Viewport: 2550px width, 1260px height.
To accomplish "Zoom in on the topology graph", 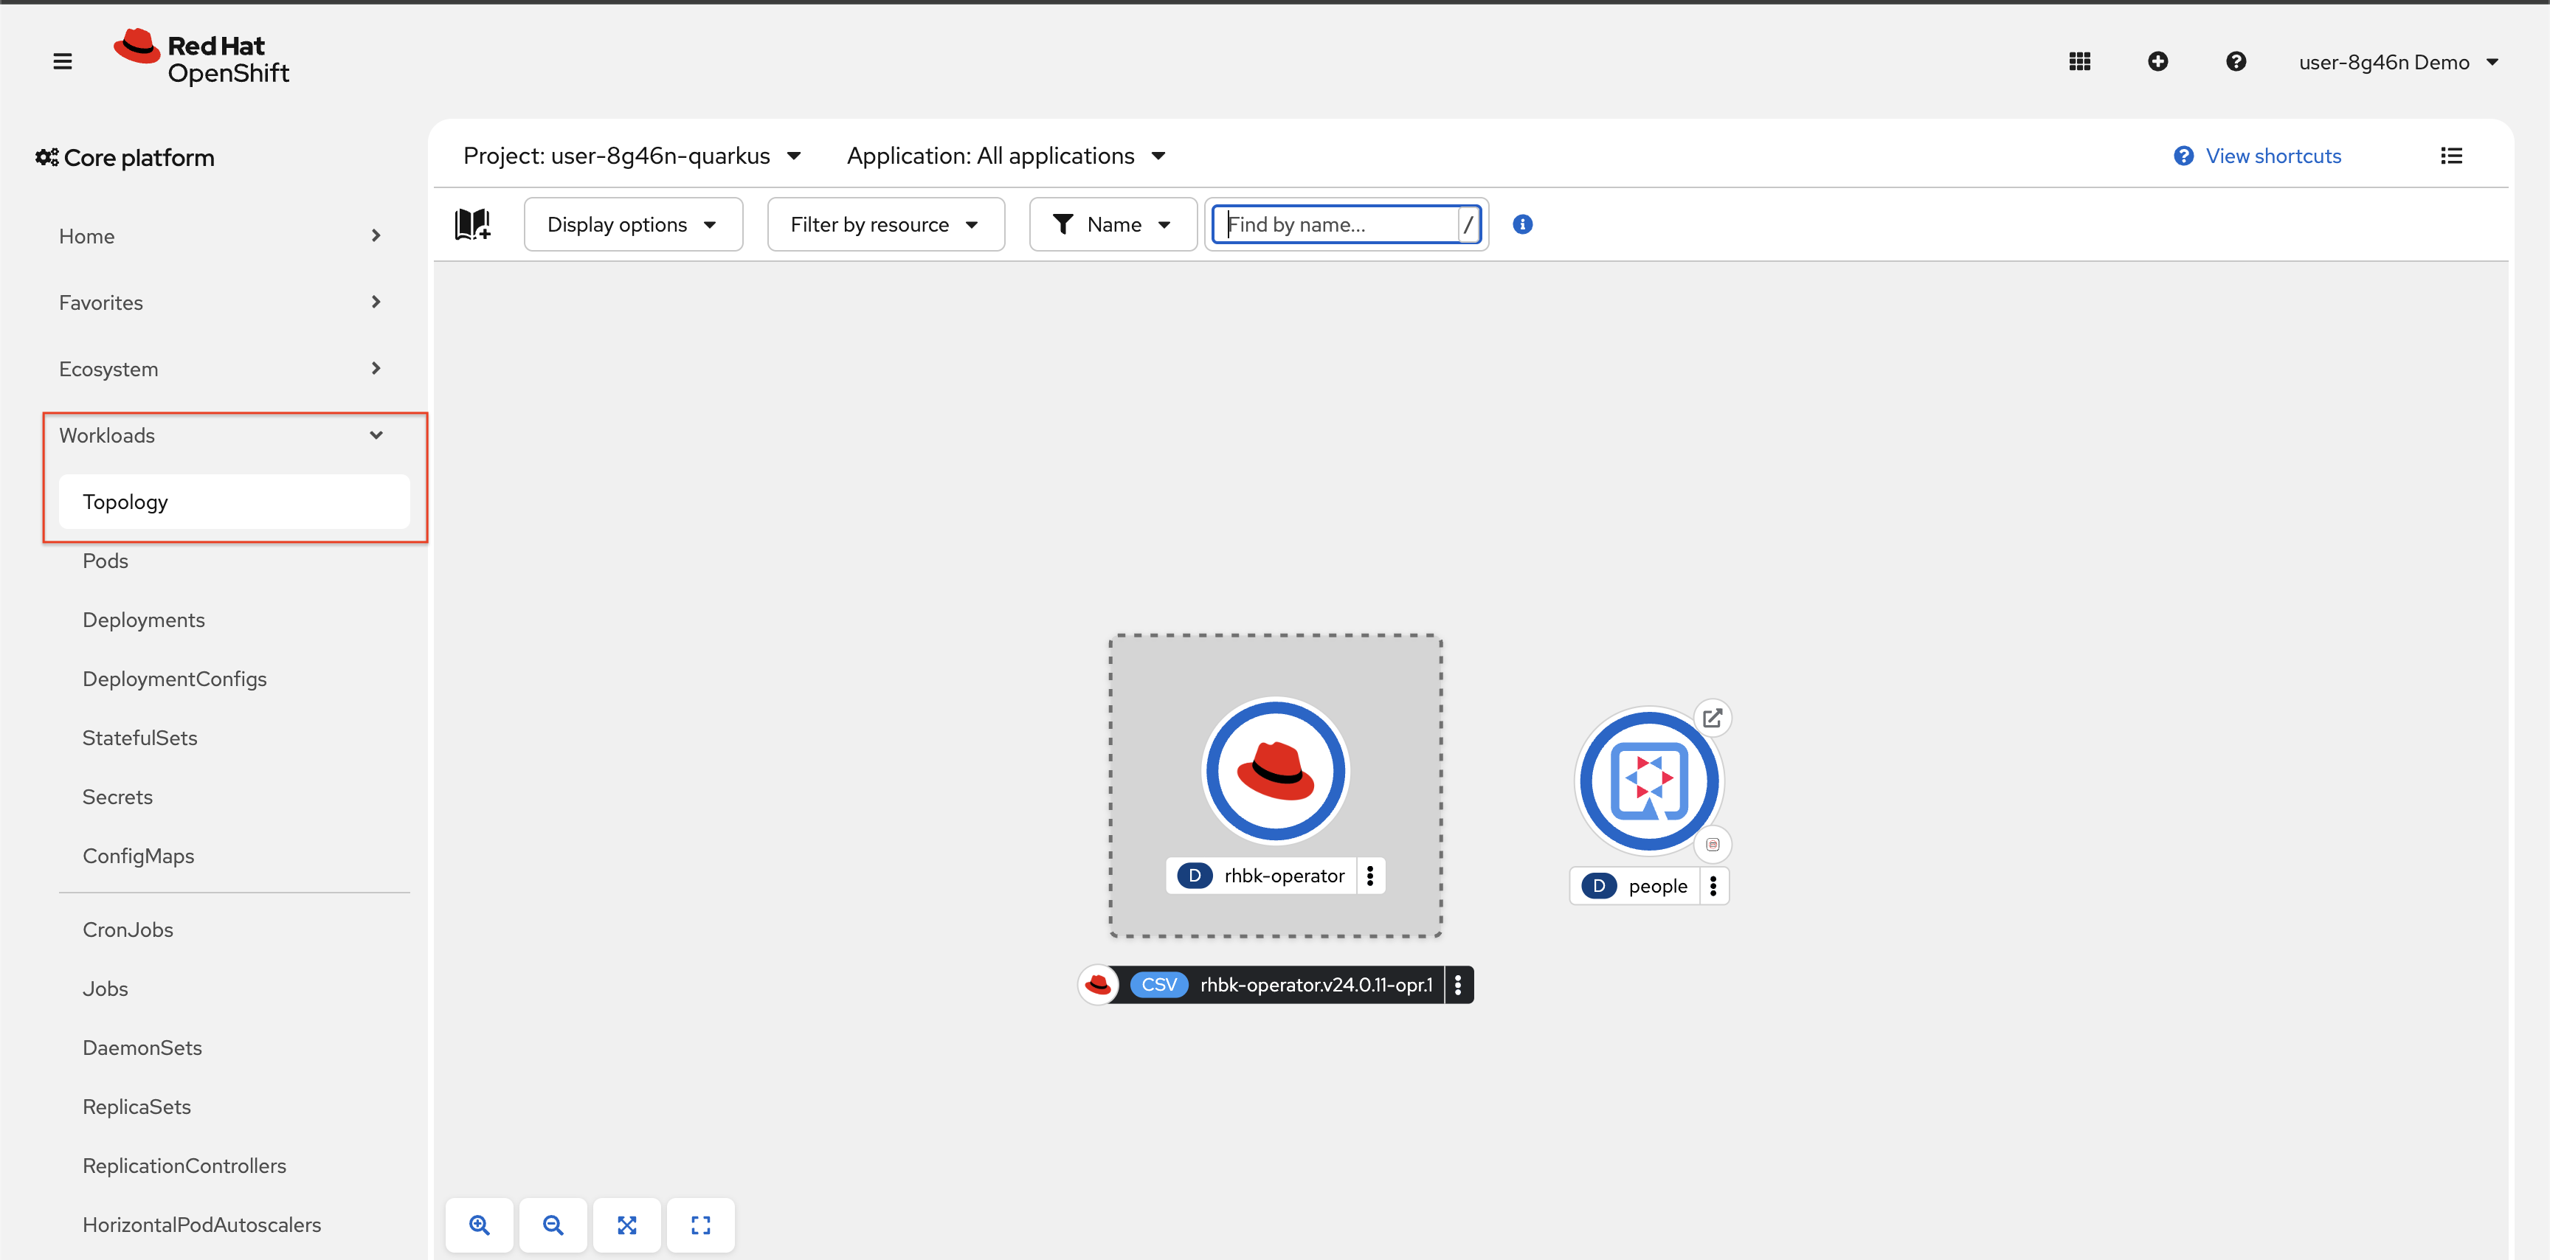I will click(479, 1225).
